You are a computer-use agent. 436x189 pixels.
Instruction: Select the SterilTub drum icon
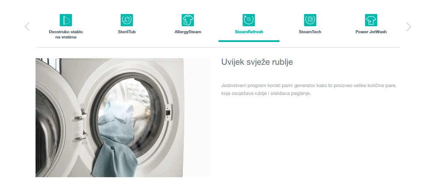coord(127,20)
